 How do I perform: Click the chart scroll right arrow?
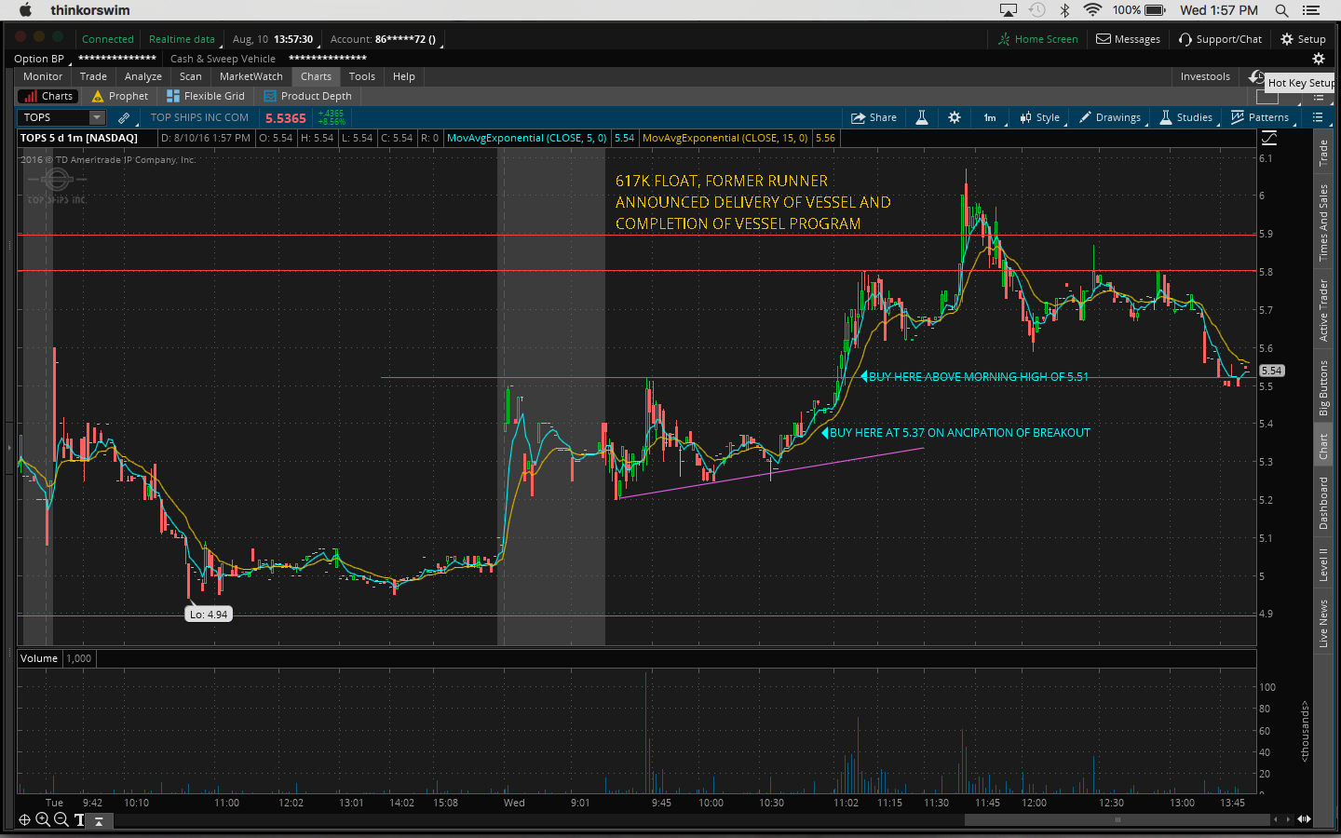point(1289,819)
